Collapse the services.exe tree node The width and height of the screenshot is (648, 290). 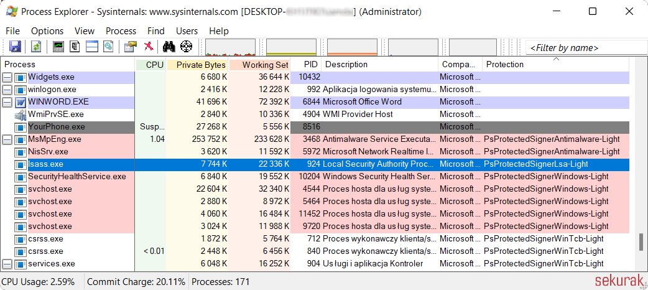tap(7, 264)
